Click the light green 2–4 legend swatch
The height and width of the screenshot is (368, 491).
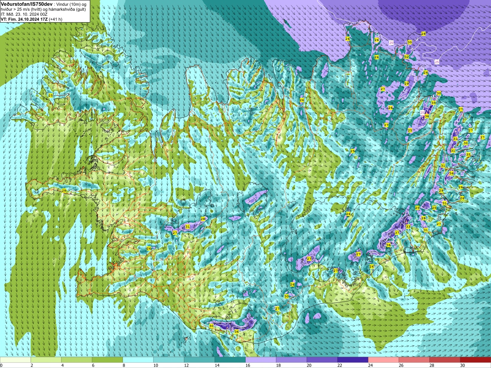pos(46,360)
